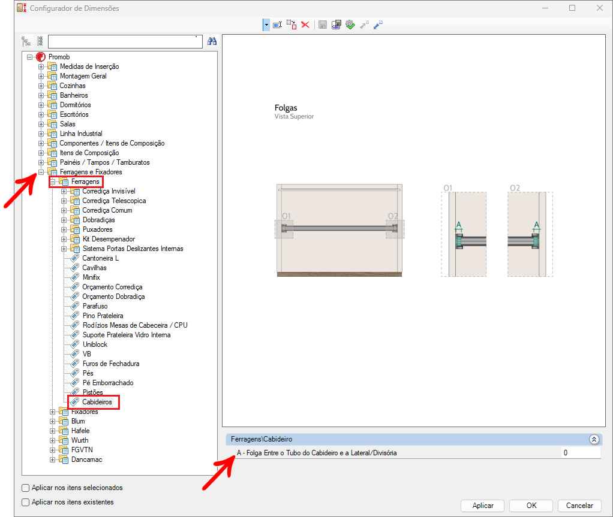This screenshot has width=613, height=517.
Task: Click the expand tree view icon
Action: [26, 41]
